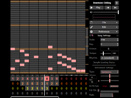Adjust the Tempo slider handle
131x98 pixels.
pos(103,53)
